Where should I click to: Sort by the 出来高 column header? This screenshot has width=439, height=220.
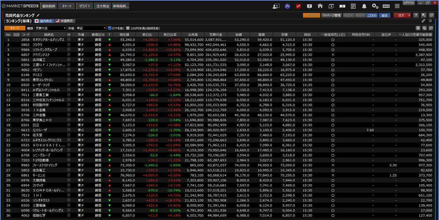(x=192, y=34)
